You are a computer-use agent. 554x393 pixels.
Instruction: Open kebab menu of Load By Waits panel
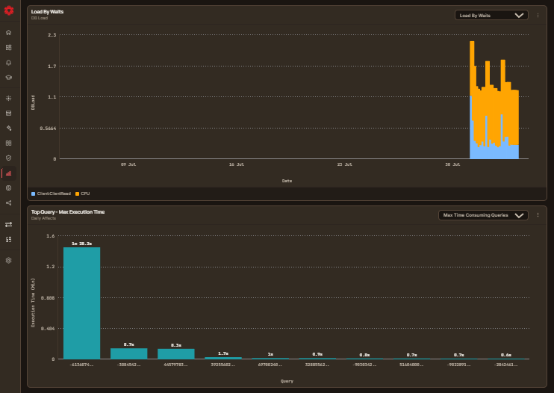538,15
